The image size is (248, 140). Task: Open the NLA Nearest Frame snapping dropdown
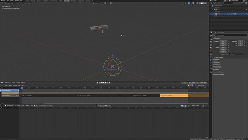203,86
